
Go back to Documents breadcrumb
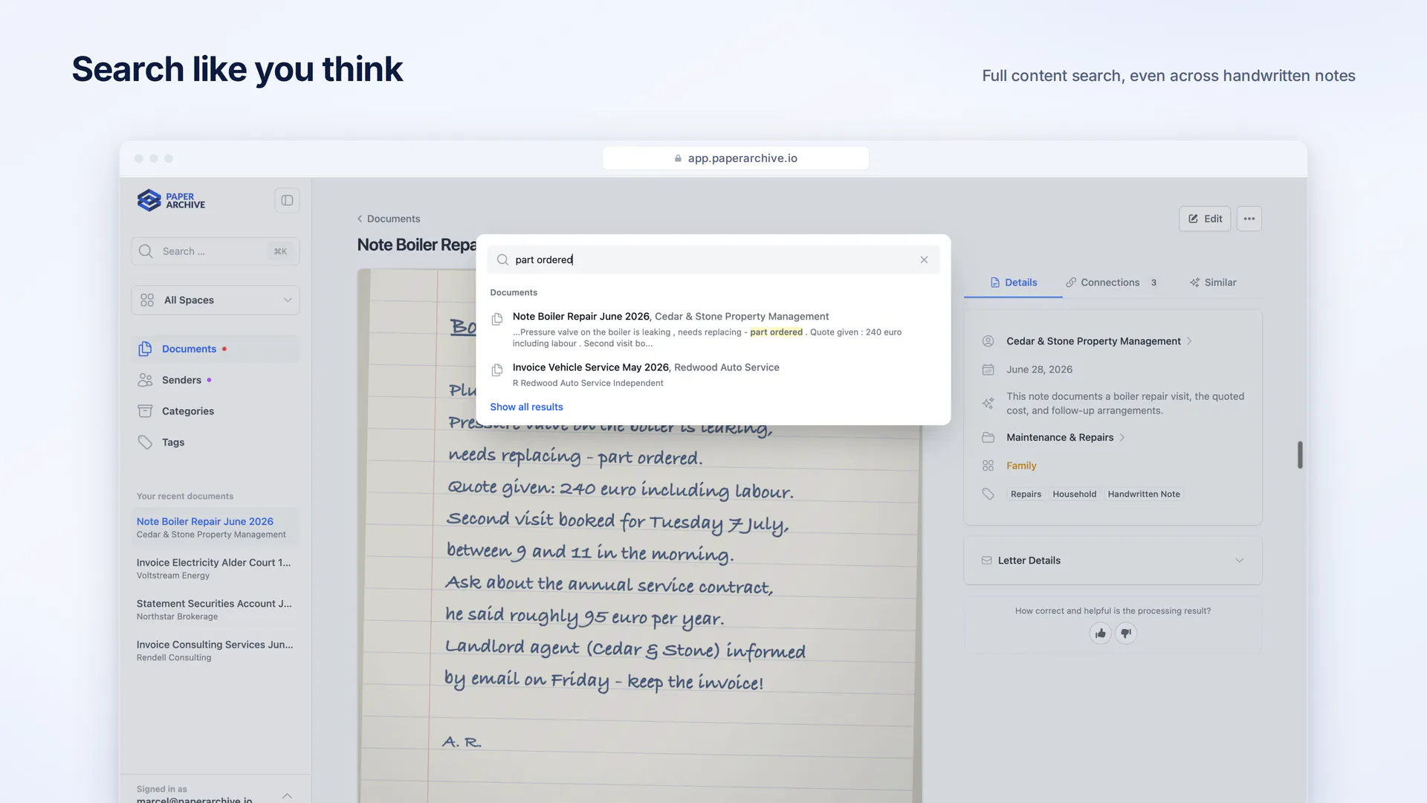[x=388, y=219]
